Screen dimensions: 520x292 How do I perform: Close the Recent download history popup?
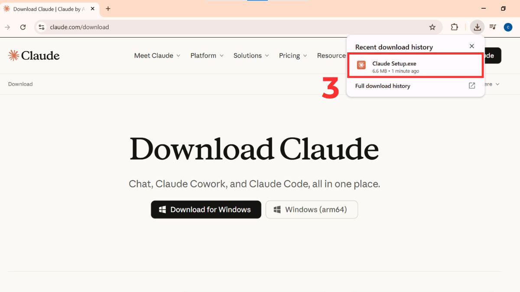pyautogui.click(x=472, y=46)
